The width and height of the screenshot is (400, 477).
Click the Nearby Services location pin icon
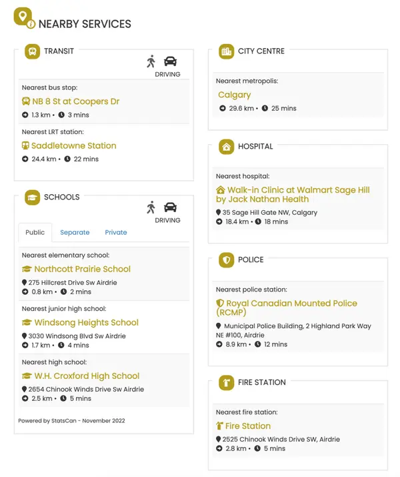click(x=23, y=17)
